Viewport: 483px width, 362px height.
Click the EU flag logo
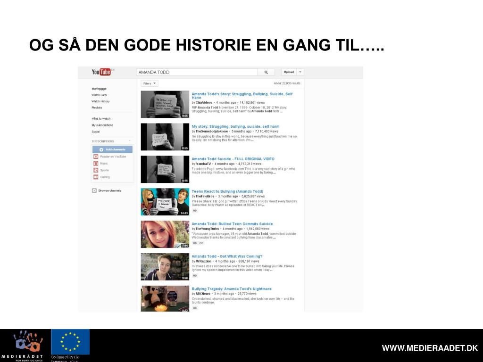click(70, 342)
